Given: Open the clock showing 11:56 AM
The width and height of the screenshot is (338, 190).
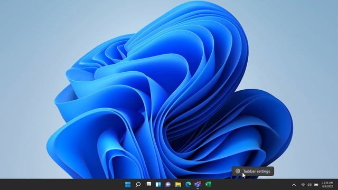Looking at the screenshot, I should point(327,185).
